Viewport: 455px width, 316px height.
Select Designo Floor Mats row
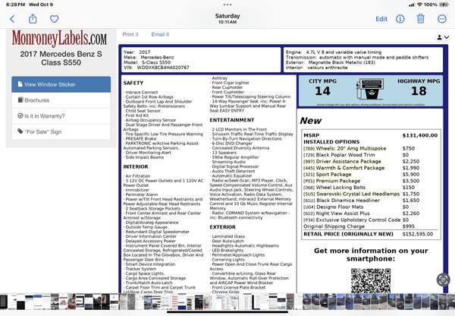coord(371,207)
